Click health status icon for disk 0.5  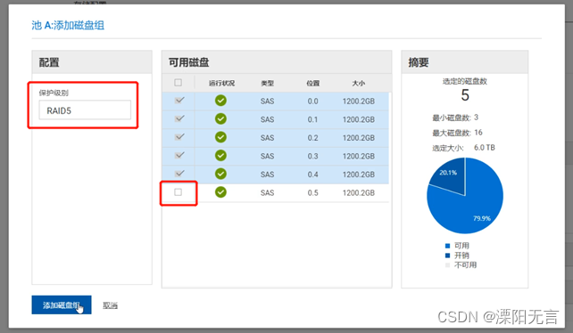click(x=220, y=192)
